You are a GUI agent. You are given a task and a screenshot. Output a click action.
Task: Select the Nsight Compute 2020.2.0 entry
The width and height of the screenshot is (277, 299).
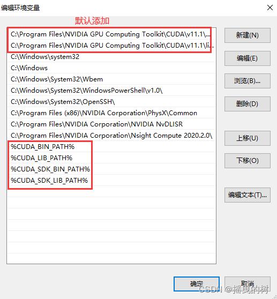point(111,136)
